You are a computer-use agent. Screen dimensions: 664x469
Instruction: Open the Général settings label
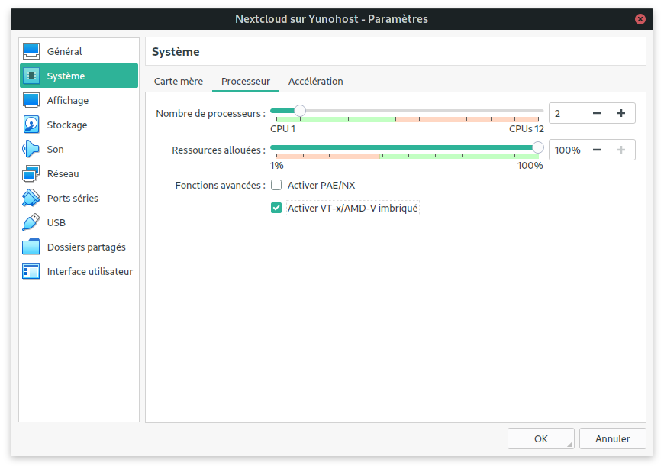tap(64, 52)
